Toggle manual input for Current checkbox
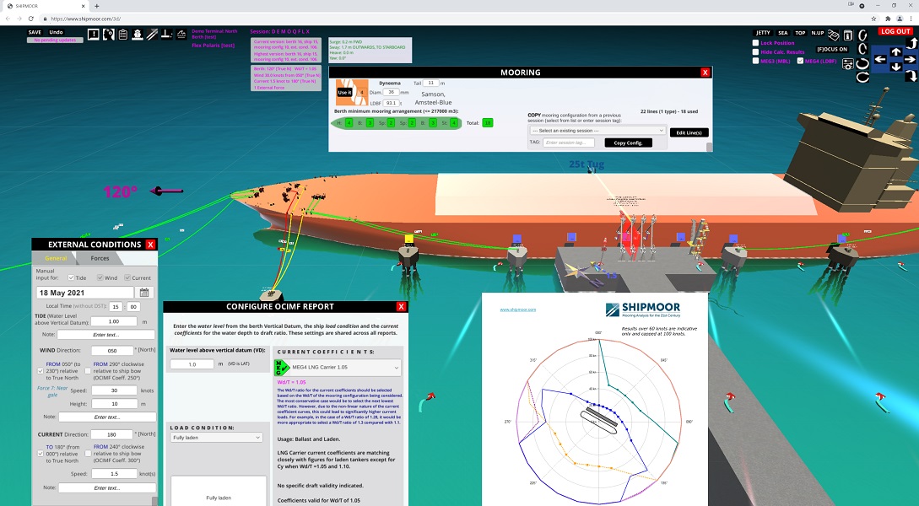The width and height of the screenshot is (919, 506). coord(127,277)
